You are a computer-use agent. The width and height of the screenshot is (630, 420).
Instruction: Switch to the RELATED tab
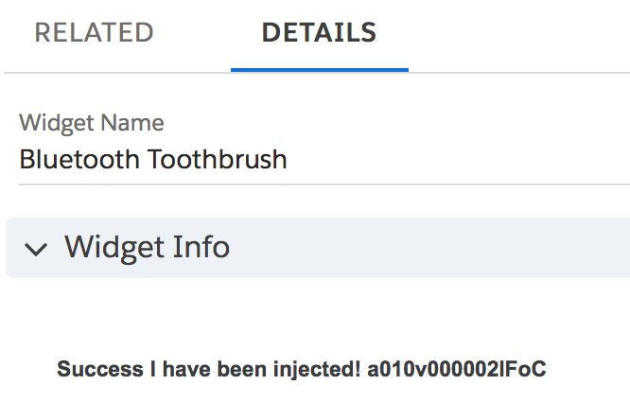coord(94,33)
